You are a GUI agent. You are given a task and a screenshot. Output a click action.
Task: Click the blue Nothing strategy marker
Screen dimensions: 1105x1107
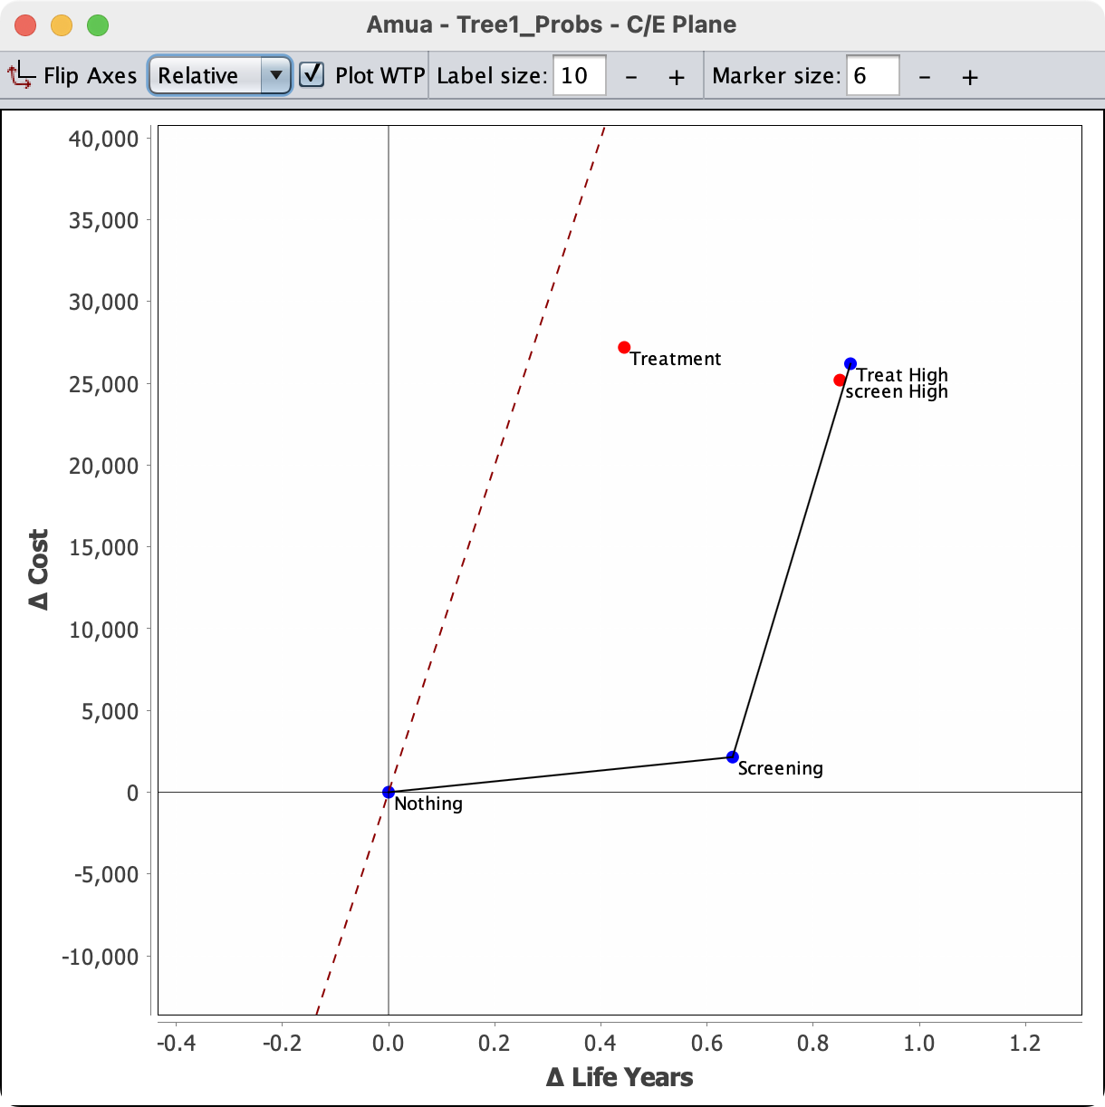(x=389, y=792)
